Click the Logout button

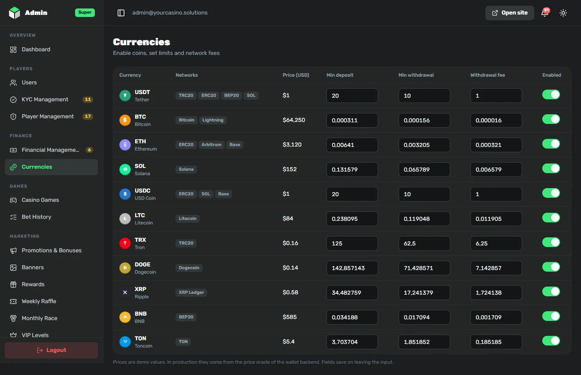[51, 350]
